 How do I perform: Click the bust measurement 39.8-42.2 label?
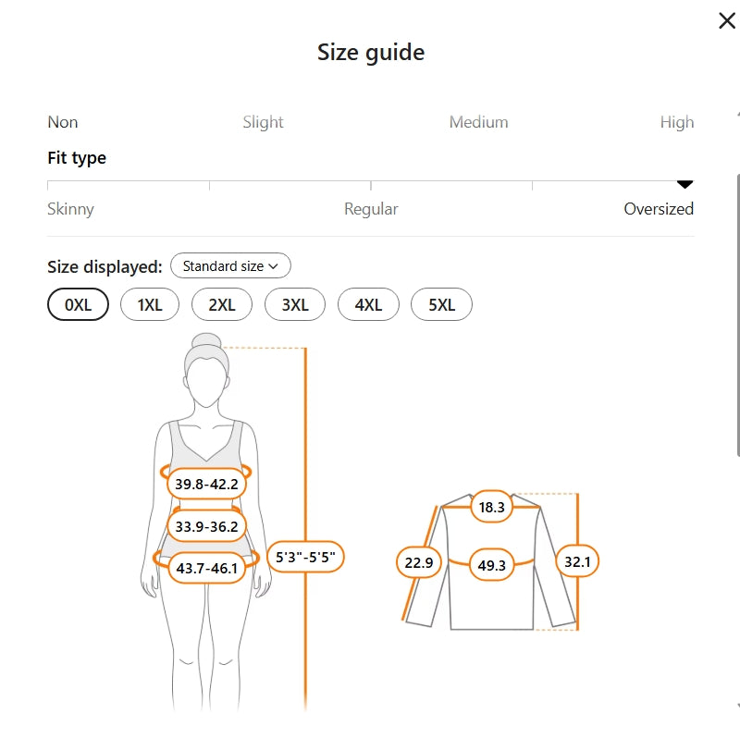coord(206,484)
